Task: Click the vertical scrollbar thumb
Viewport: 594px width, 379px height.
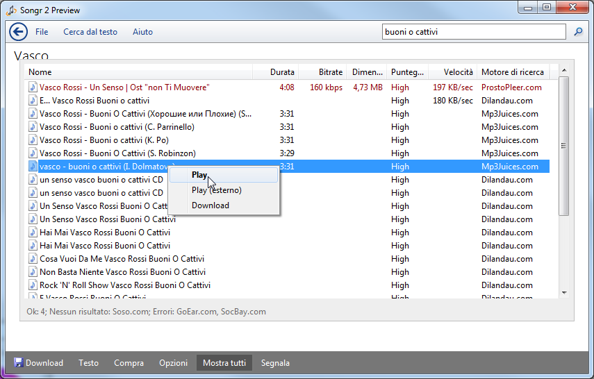Action: click(x=564, y=146)
